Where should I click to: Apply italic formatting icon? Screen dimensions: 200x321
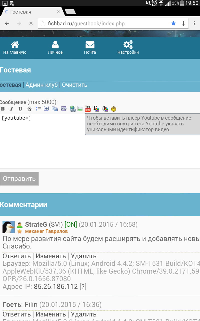[x=11, y=109]
